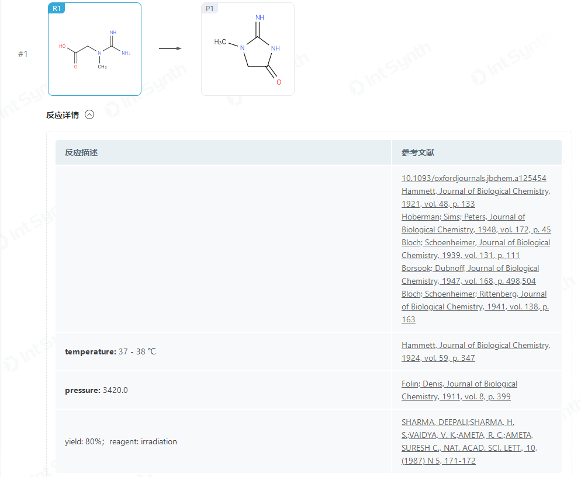The height and width of the screenshot is (477, 581).
Task: Click the pressure 3420.0 row
Action: [x=308, y=390]
